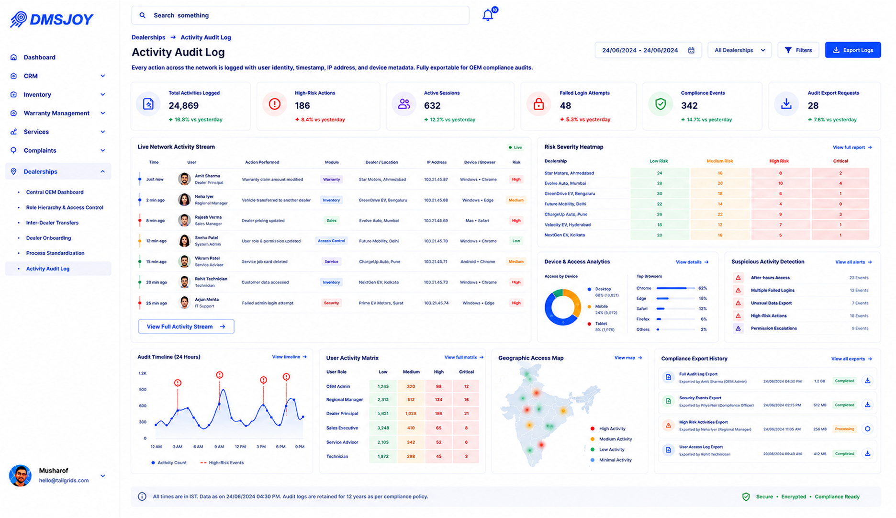Click Export Logs button
Viewport: 896px width, 518px height.
pos(852,50)
